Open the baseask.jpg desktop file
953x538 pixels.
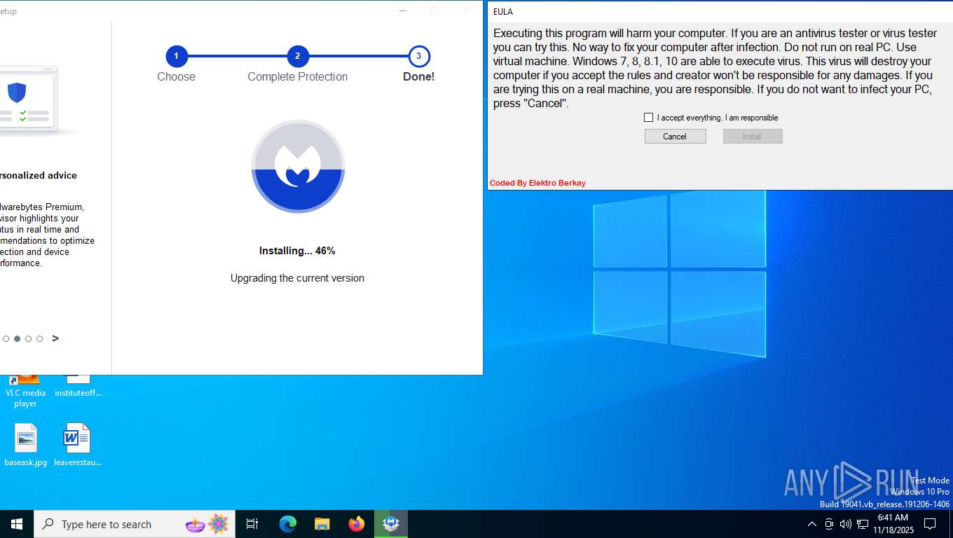click(x=26, y=446)
